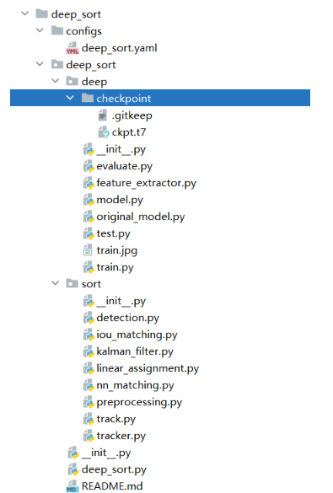
Task: Select the sort folder label
Action: (91, 284)
